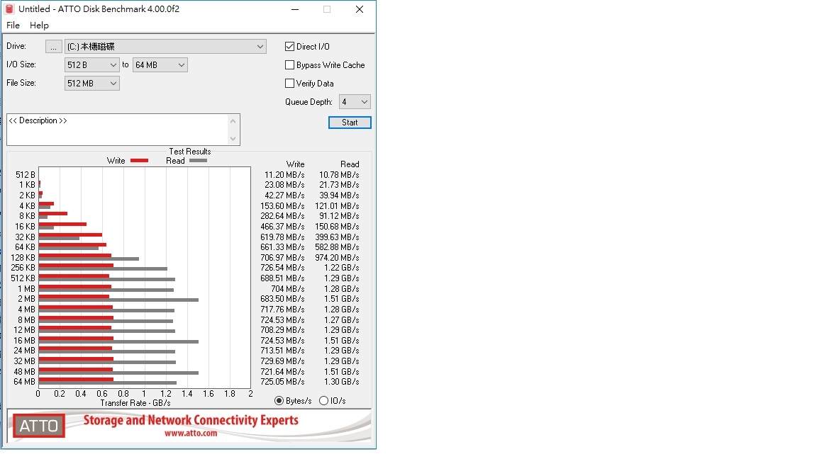Viewport: 817px width, 459px height.
Task: Click the 16 KB write value 466.37 MB/s
Action: pos(282,227)
